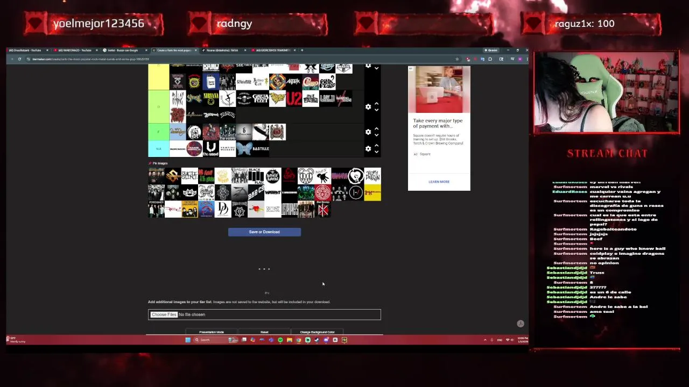Click Choose Files to upload images

coord(164,314)
